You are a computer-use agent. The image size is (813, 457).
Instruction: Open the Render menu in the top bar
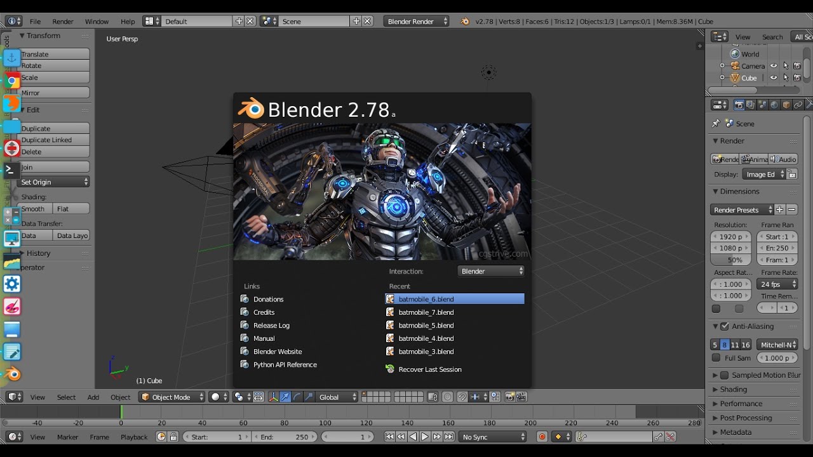point(63,22)
